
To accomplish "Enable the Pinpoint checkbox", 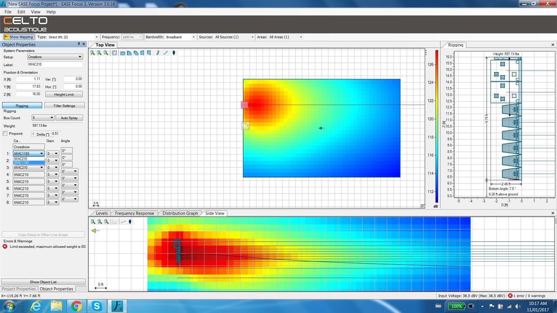I will point(5,134).
